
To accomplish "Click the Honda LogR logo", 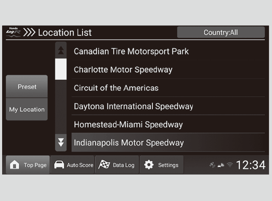I will click(x=13, y=32).
